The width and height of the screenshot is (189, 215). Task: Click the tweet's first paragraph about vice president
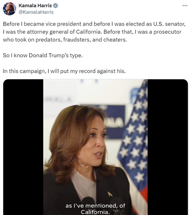[x=94, y=32]
